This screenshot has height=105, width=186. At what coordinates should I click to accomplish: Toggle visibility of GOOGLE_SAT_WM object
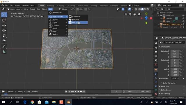coord(183,27)
